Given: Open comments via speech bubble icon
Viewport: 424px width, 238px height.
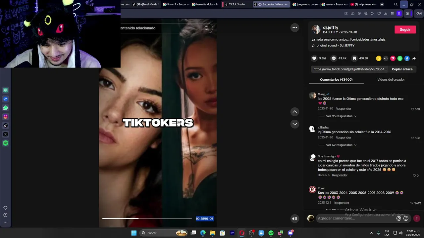Looking at the screenshot, I should click(334, 58).
